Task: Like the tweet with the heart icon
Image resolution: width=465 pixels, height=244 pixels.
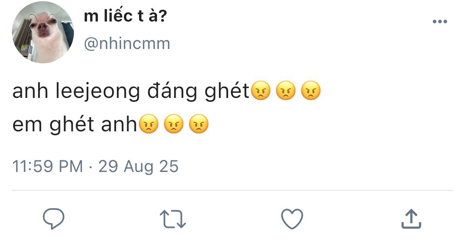Action: pos(292,219)
